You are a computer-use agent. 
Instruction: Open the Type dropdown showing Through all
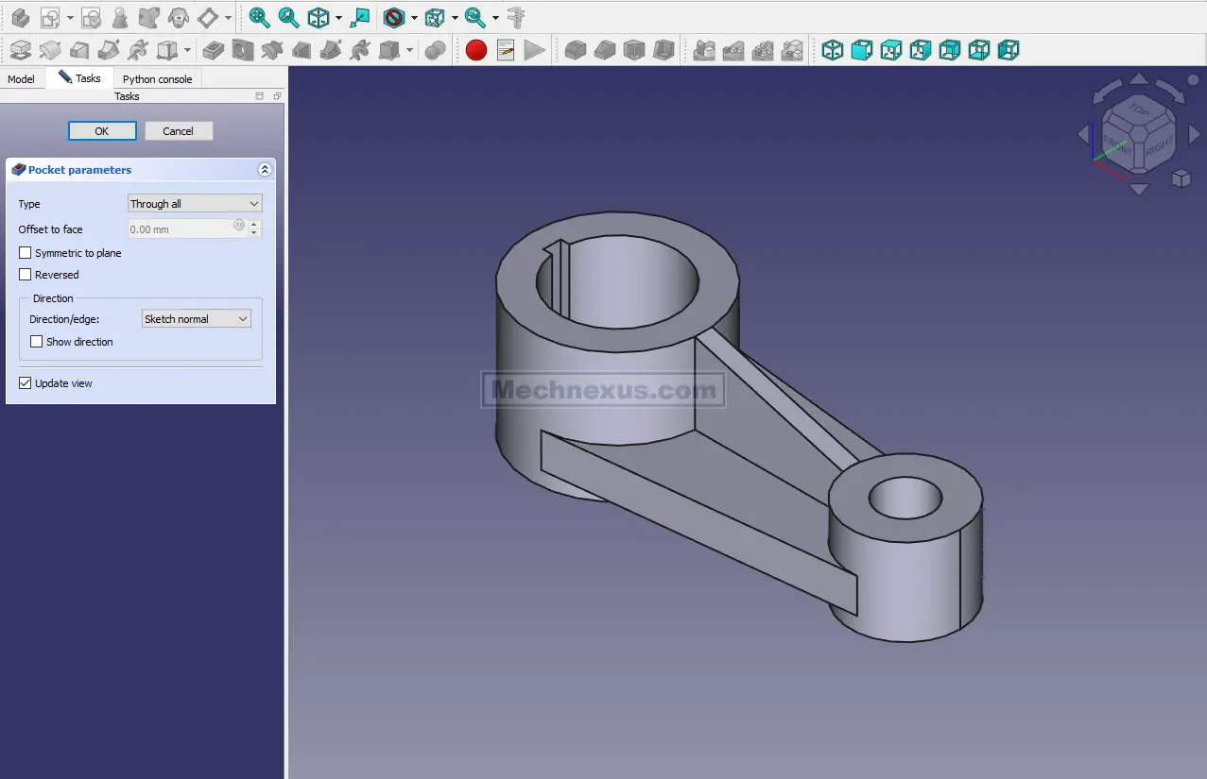[195, 204]
